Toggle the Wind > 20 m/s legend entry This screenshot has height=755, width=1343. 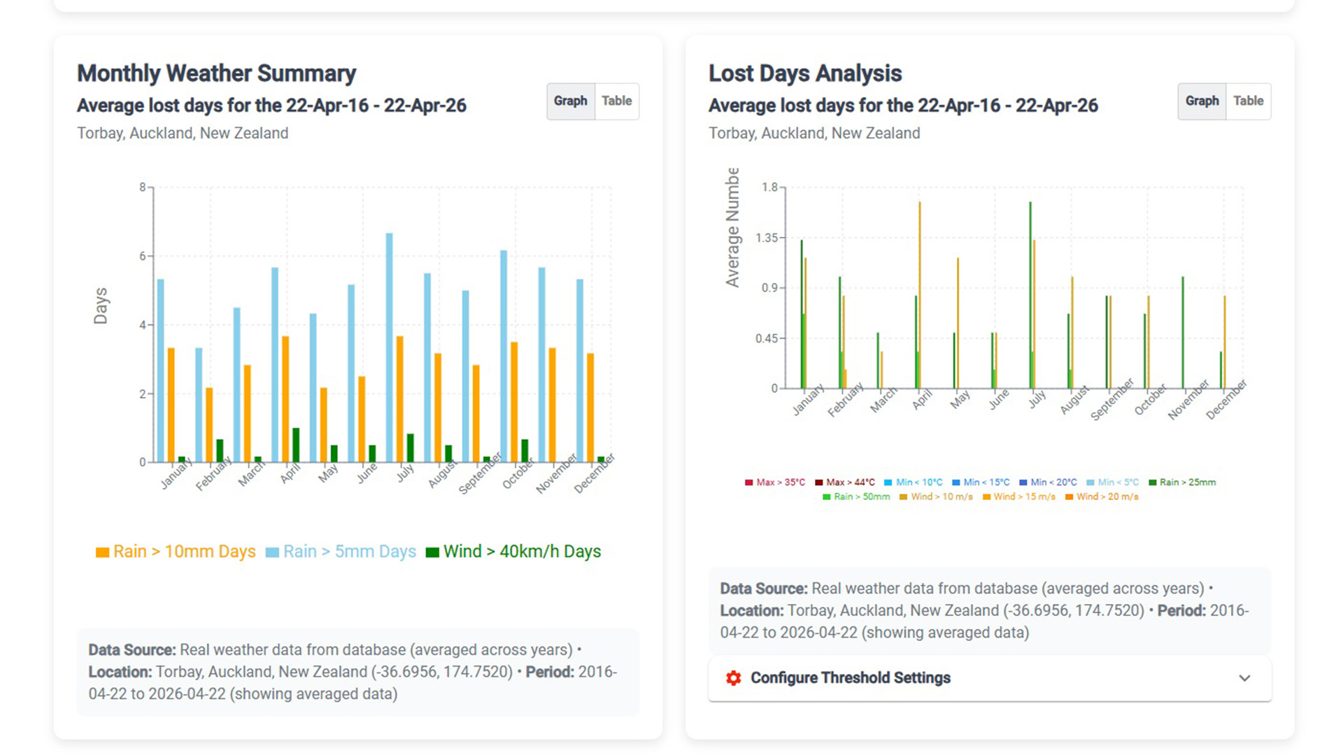coord(1102,497)
